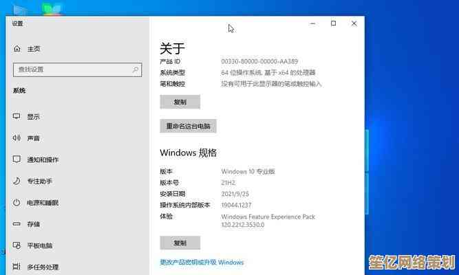Click the 多任务处理 multitasking icon
The width and height of the screenshot is (459, 275).
pyautogui.click(x=17, y=267)
